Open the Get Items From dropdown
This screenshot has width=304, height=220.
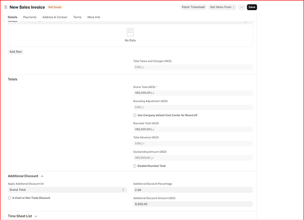click(x=222, y=7)
